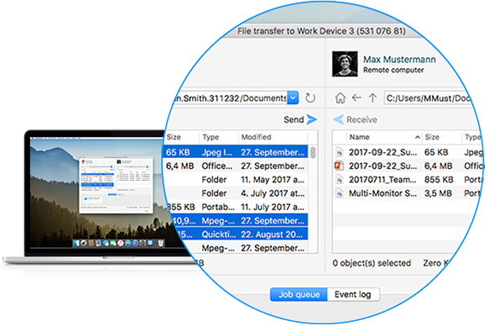The image size is (489, 326).
Task: Click the Send button label
Action: click(x=294, y=119)
